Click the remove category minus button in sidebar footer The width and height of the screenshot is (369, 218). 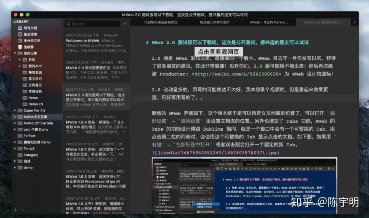23,210
